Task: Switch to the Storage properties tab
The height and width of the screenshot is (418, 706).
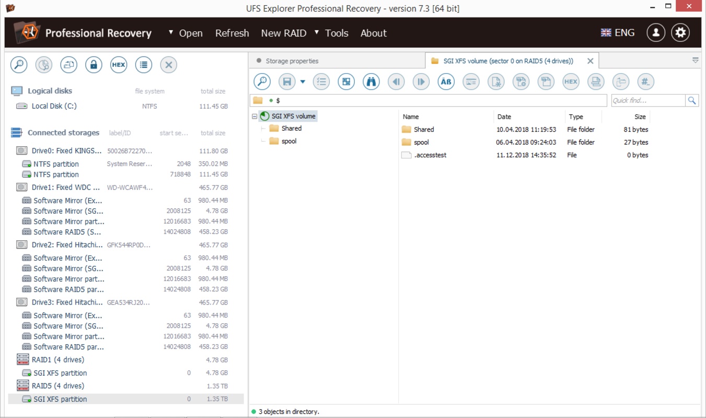Action: tap(292, 61)
